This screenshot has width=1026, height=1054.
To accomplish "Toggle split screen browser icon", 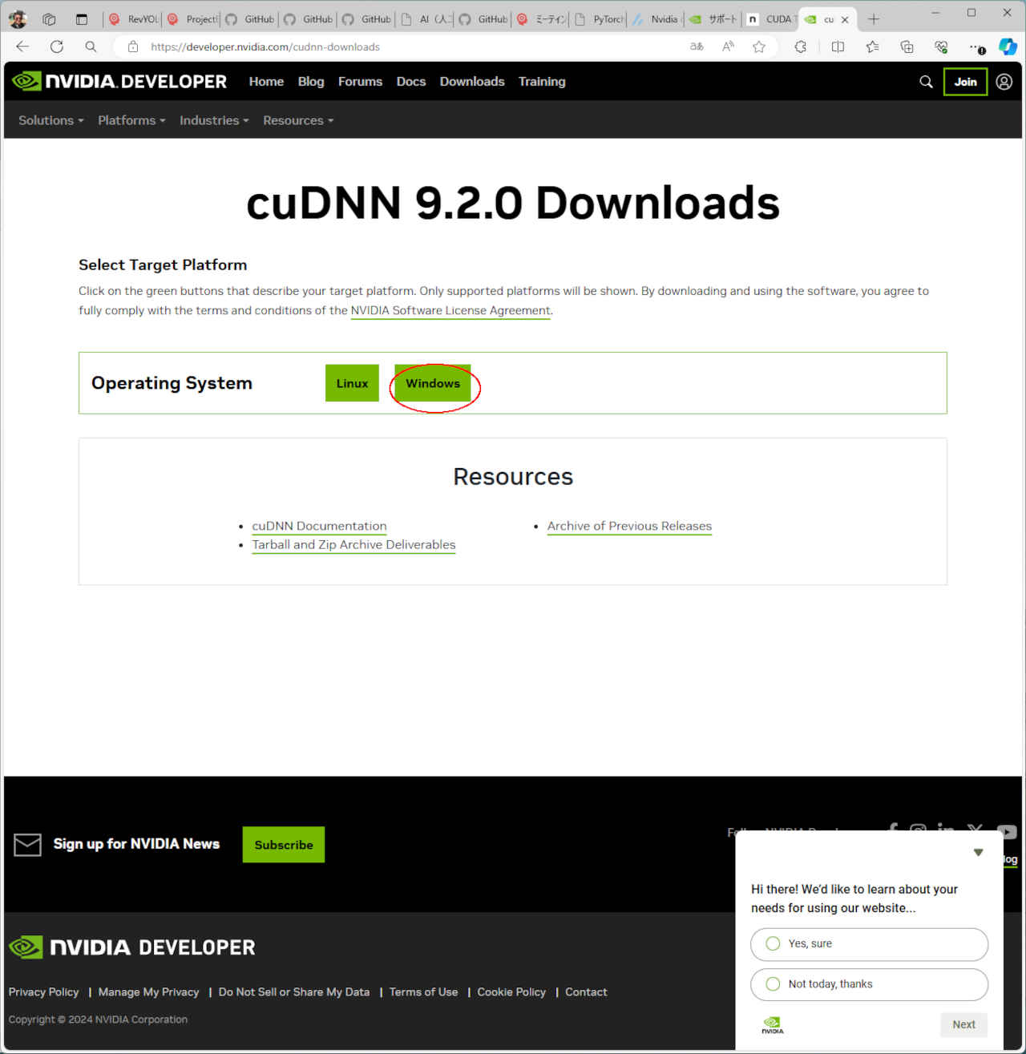I will point(838,46).
